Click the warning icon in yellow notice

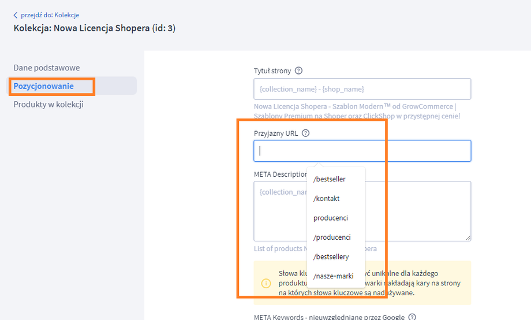[266, 283]
